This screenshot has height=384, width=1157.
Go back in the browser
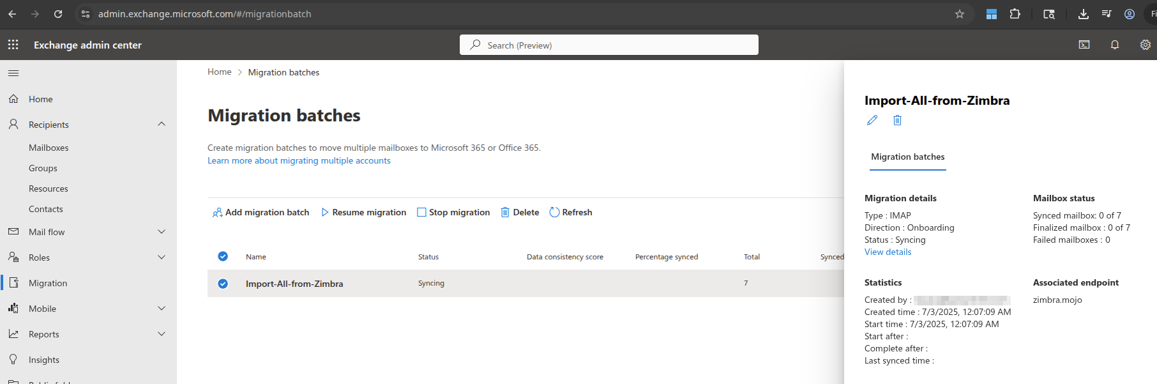pos(12,14)
